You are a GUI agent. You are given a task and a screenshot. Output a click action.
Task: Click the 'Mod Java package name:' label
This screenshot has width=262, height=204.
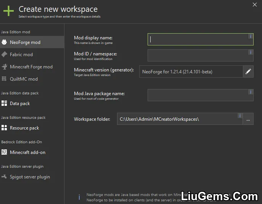(x=99, y=94)
